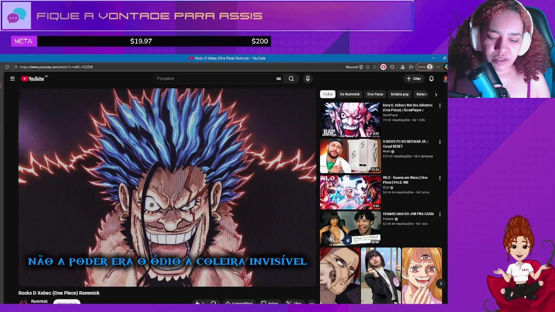Image resolution: width=555 pixels, height=312 pixels.
Task: Select the One Piece filter chip
Action: pos(375,94)
